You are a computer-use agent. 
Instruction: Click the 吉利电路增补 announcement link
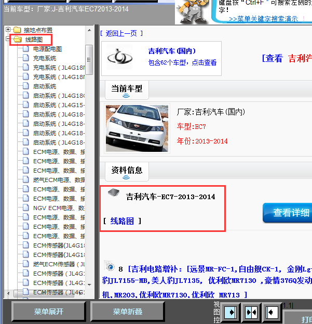coord(207,281)
